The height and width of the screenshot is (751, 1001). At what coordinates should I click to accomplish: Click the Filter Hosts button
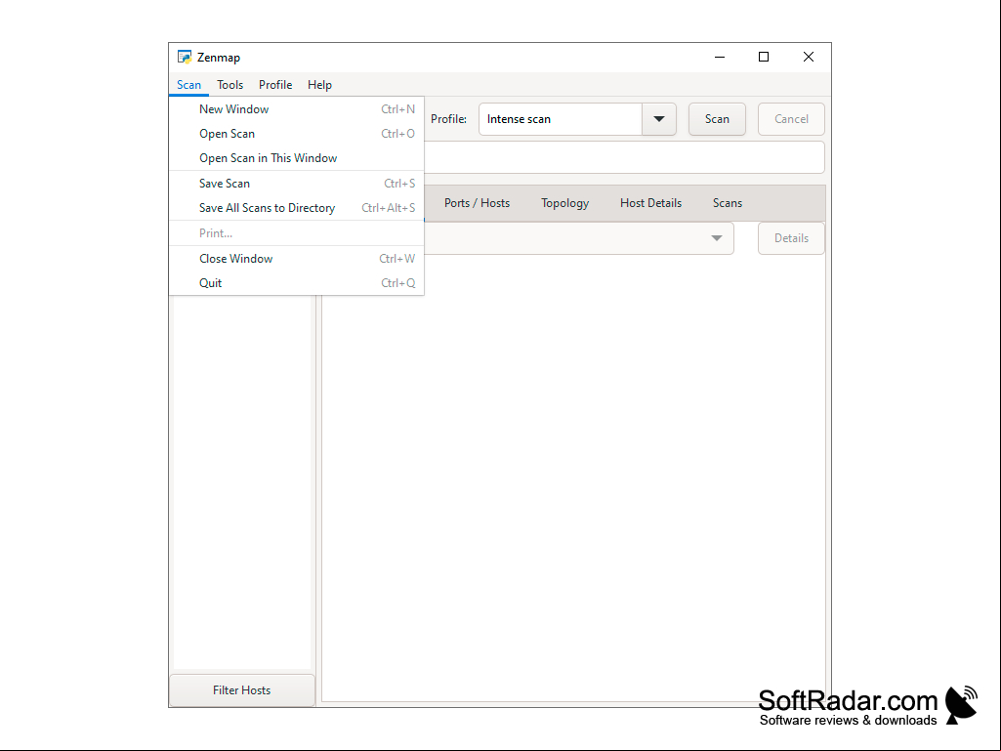click(242, 690)
